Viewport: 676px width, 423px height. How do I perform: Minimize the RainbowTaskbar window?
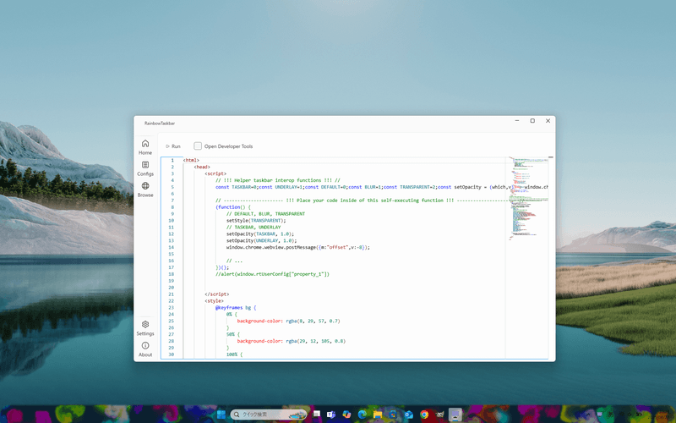(x=517, y=121)
